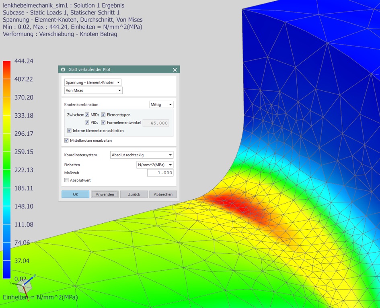This screenshot has width=380, height=308.
Task: Open the Spannung - Element-Knoten dropdown
Action: (92, 82)
